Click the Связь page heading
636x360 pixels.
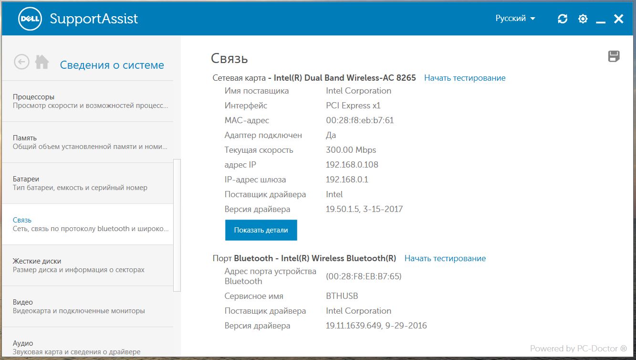pyautogui.click(x=229, y=59)
